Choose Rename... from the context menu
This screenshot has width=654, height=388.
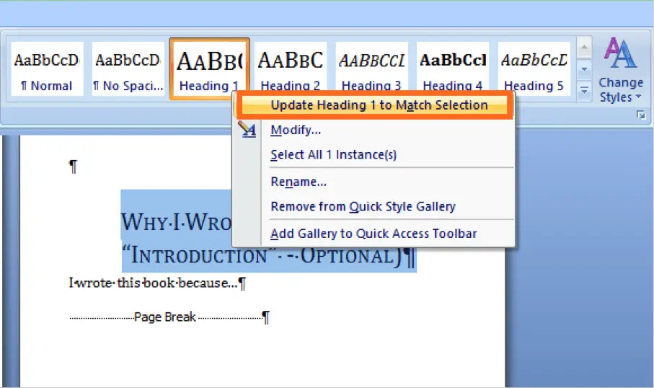[299, 182]
